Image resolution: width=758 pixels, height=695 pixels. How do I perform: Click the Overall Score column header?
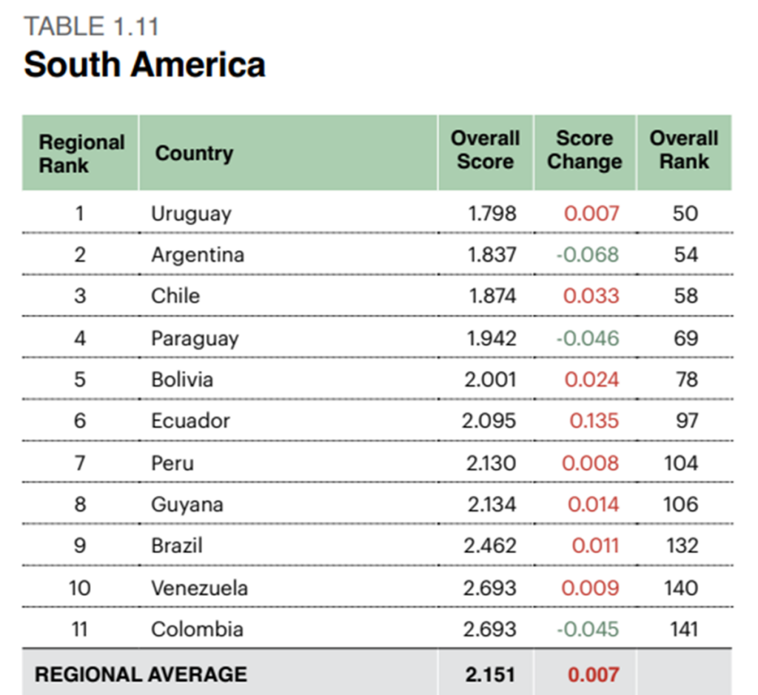pos(486,150)
